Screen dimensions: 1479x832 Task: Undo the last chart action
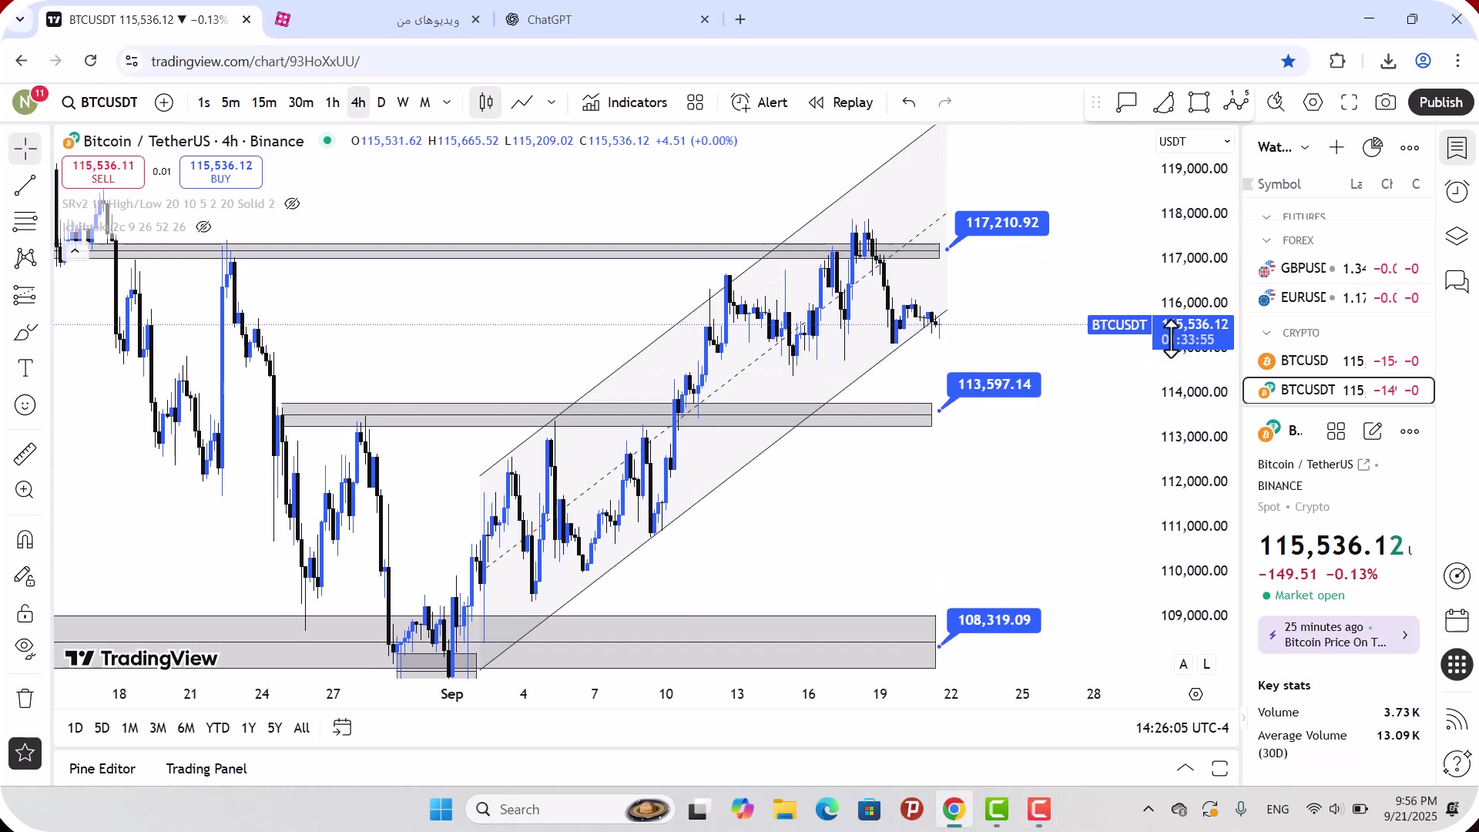point(909,102)
